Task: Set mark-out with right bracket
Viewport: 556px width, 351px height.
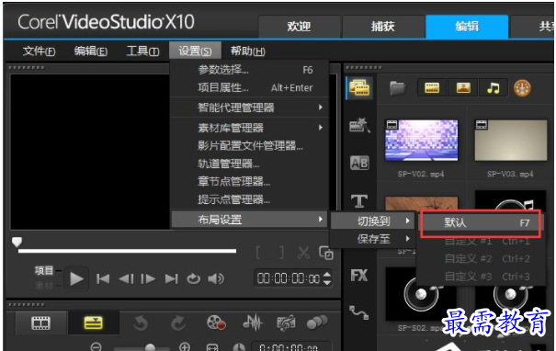Action: click(x=281, y=253)
